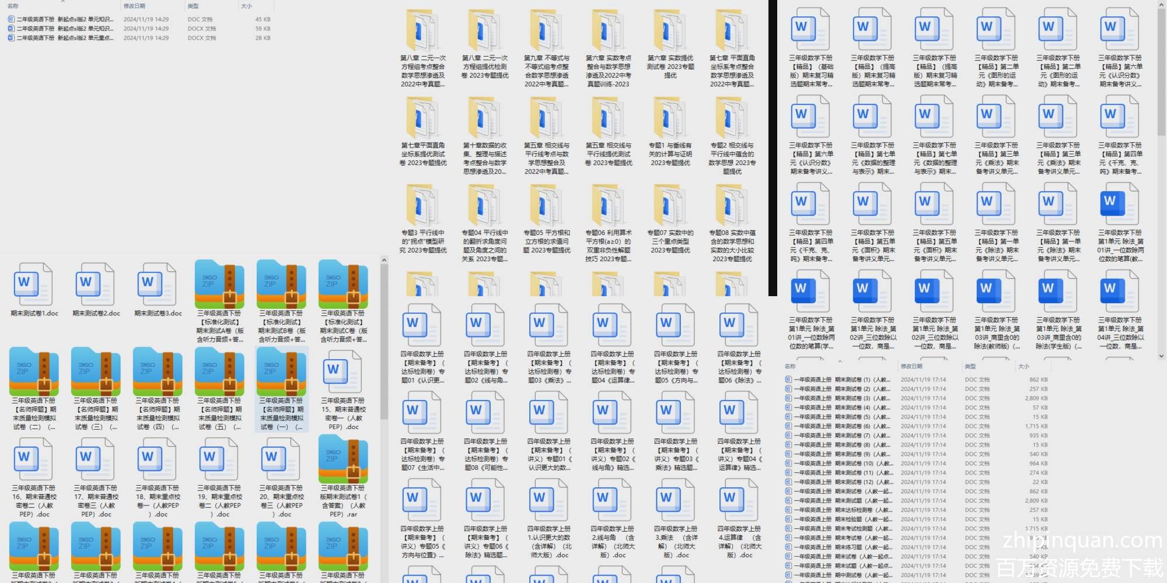This screenshot has height=583, width=1167.
Task: Open the 第八章 二元一次方程组考点整合 folder
Action: [422, 32]
